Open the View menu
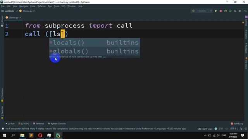The height and width of the screenshot is (139, 248). (15, 6)
